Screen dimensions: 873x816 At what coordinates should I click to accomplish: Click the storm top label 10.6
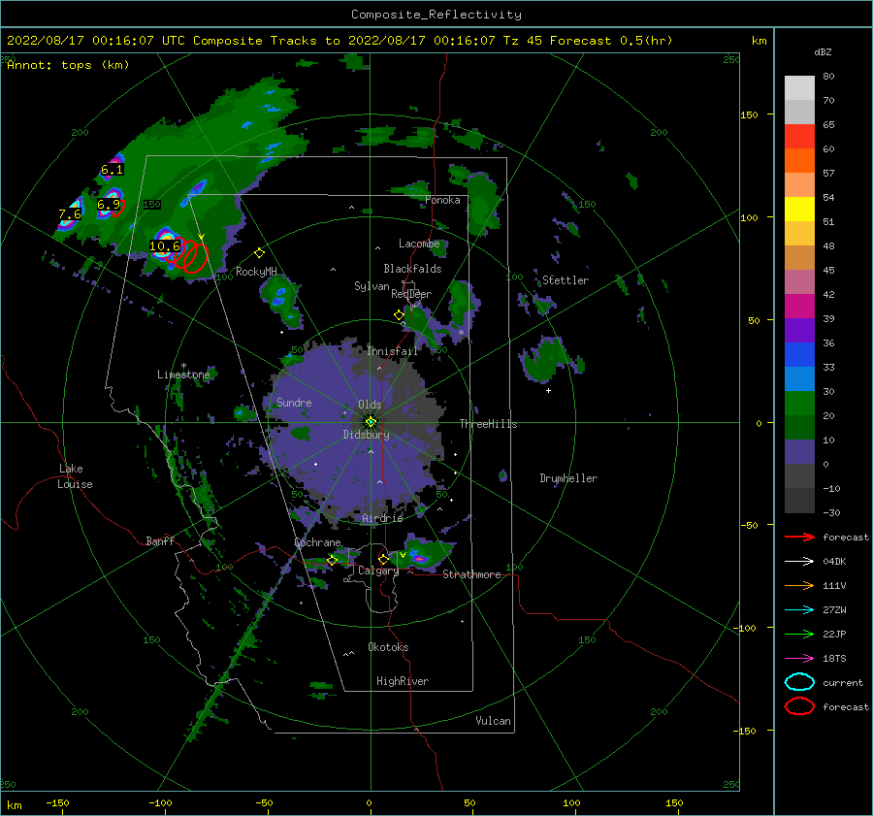(x=165, y=245)
